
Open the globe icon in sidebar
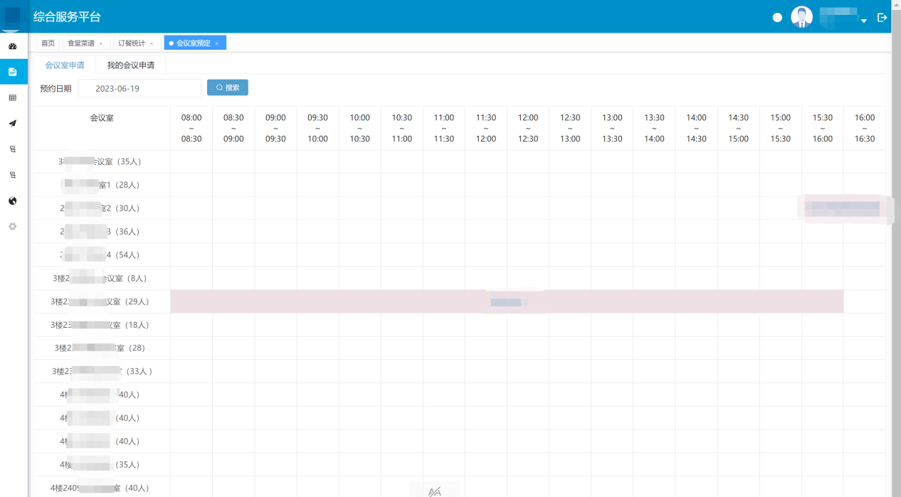[12, 201]
